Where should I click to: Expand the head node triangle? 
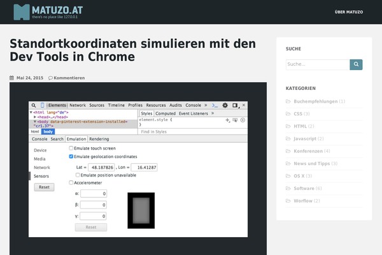click(35, 117)
